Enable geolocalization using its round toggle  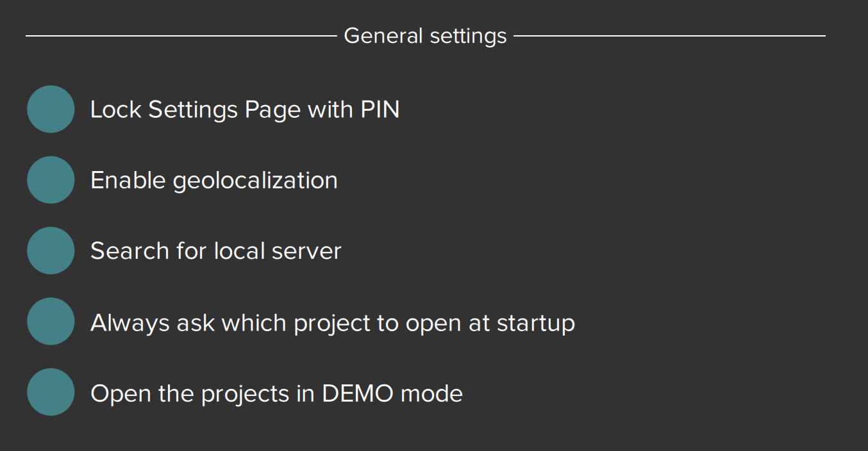pos(51,180)
